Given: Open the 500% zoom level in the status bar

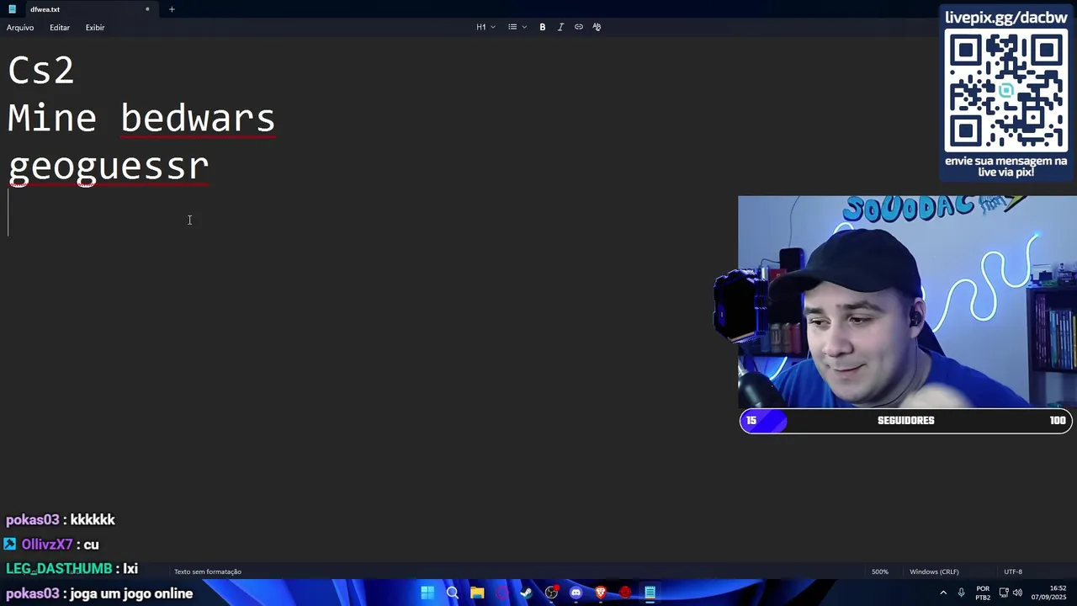Looking at the screenshot, I should (x=880, y=571).
